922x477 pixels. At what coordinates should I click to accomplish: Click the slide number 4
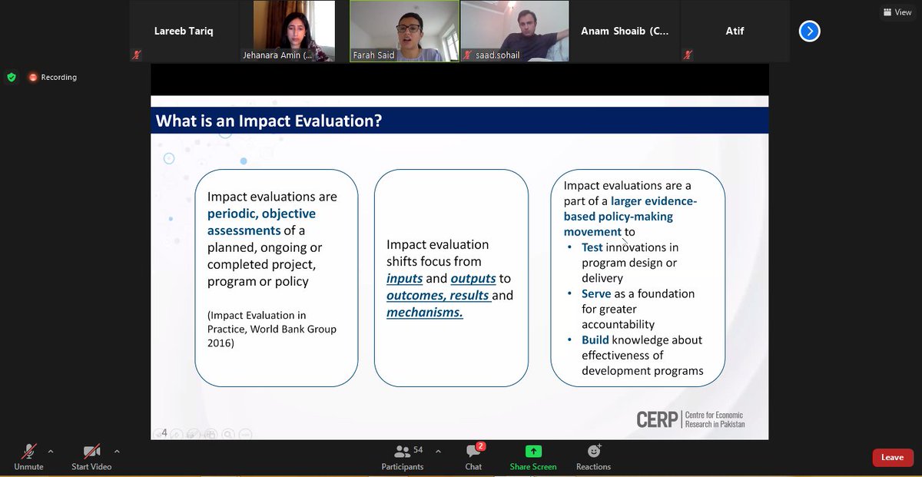click(x=164, y=432)
